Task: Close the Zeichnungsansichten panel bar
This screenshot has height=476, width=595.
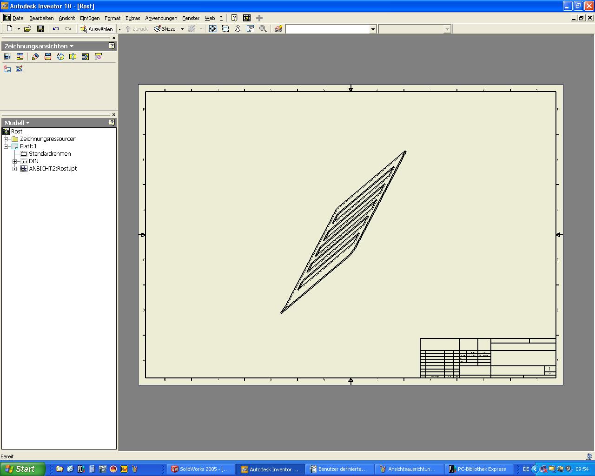Action: coord(114,38)
